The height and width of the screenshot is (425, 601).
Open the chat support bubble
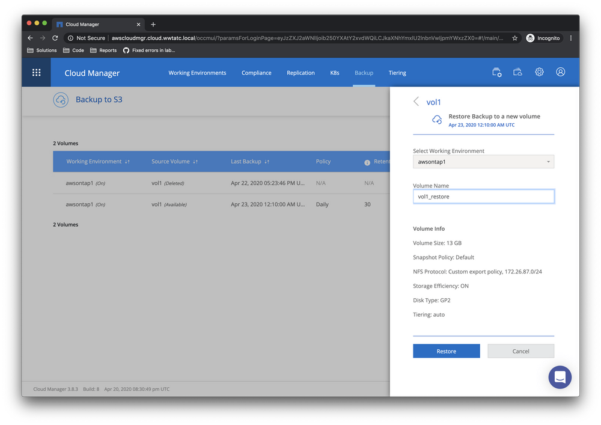click(560, 377)
